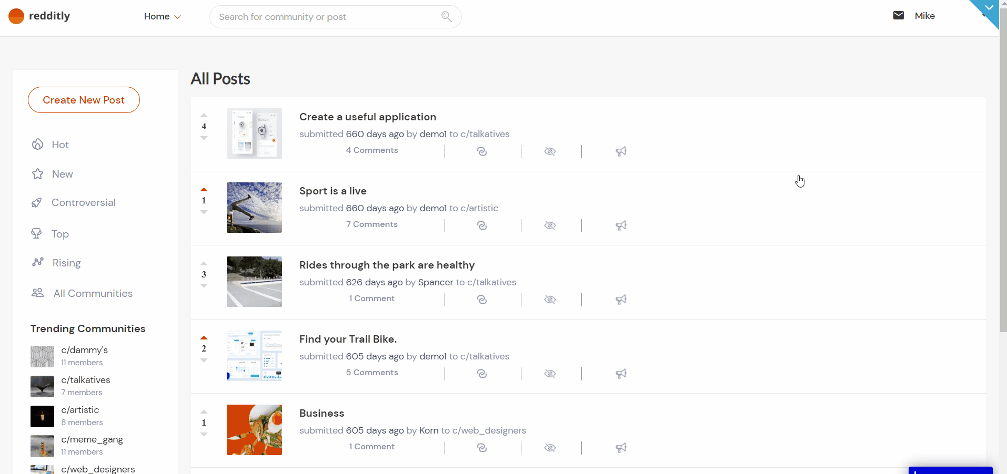1007x474 pixels.
Task: Expand the Home dropdown menu
Action: pos(162,17)
